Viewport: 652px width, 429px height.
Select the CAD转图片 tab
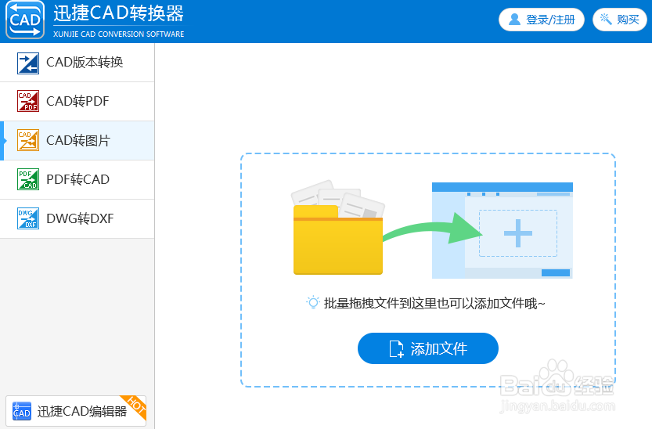pos(77,140)
